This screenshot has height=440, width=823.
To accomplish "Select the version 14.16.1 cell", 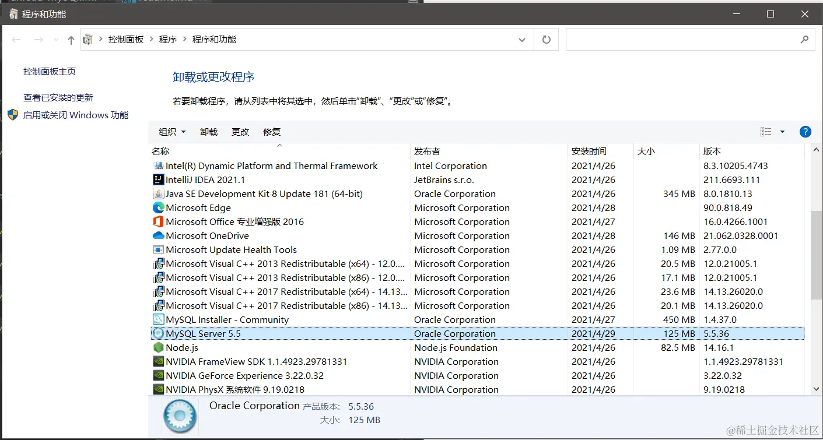I will point(719,347).
